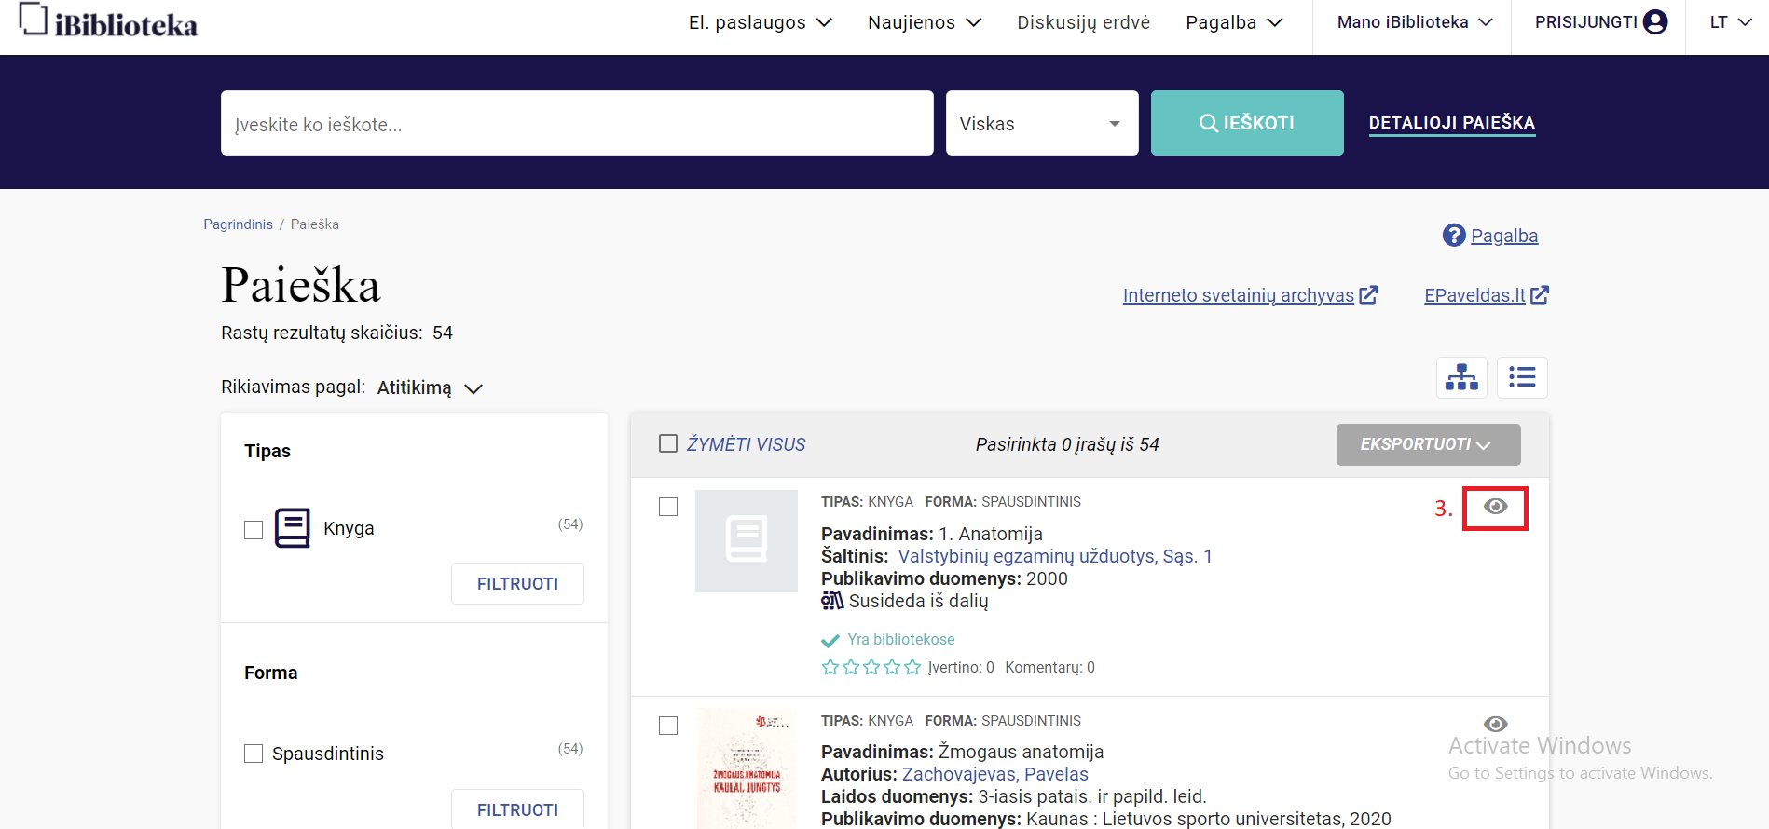Click the first star rating for Anatomija
This screenshot has width=1769, height=829.
[x=830, y=667]
